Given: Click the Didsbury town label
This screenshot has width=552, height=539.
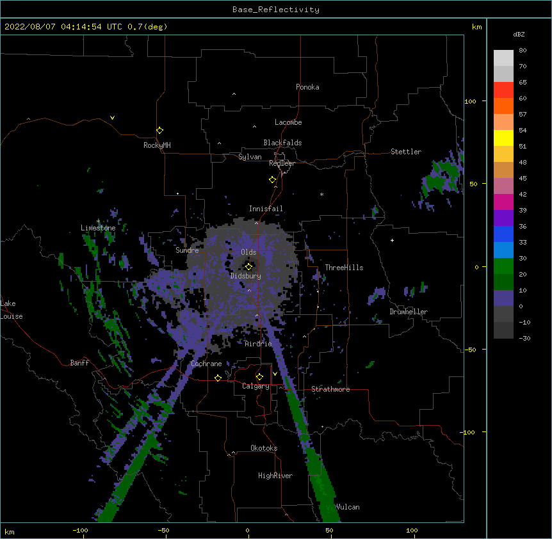Looking at the screenshot, I should click(x=246, y=276).
